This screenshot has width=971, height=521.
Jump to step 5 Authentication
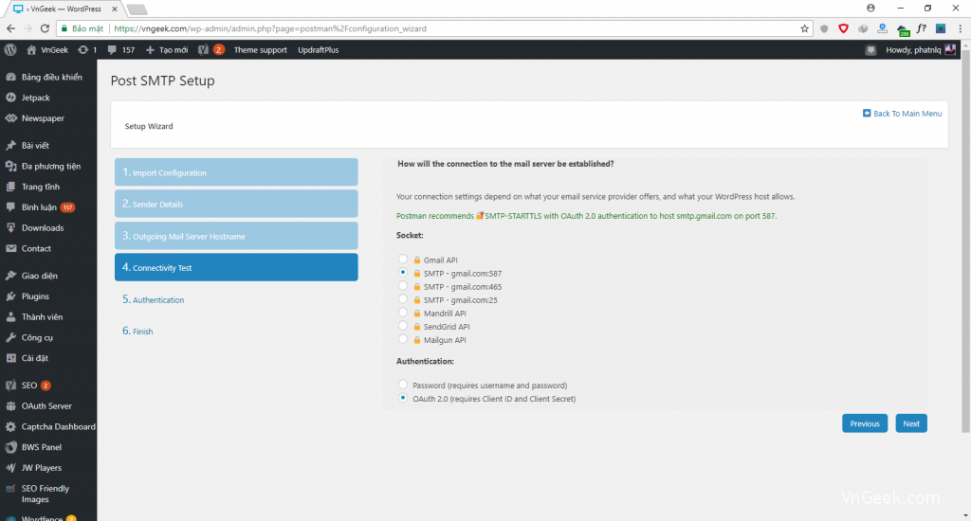coord(153,299)
